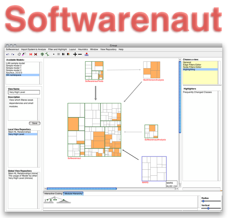Viewport: 230px width, 218px height.
Task: Click the red H toolbar icon
Action: (x=31, y=54)
